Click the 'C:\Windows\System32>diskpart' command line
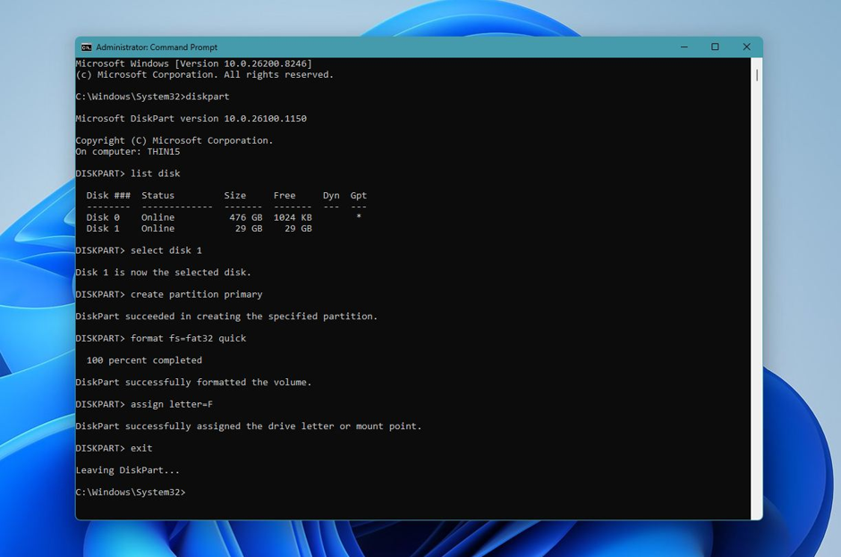Viewport: 841px width, 557px height. (x=152, y=97)
